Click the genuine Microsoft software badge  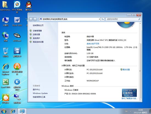[129, 93]
